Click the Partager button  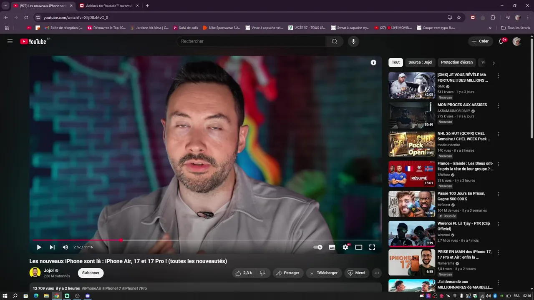click(x=287, y=273)
